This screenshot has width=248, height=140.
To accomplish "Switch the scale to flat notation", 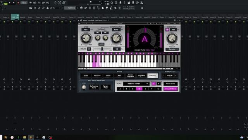I will click(x=153, y=84).
